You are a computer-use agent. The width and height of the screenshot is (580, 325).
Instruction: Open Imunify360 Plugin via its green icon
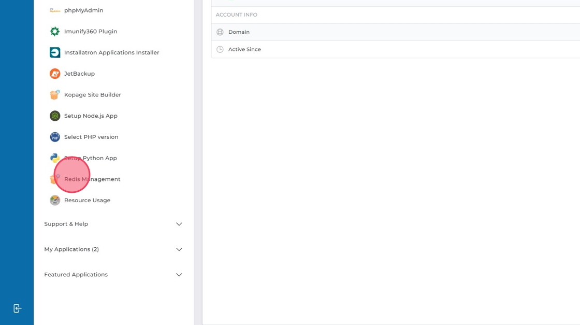[55, 32]
